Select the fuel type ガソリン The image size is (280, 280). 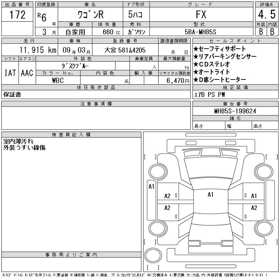[136, 32]
